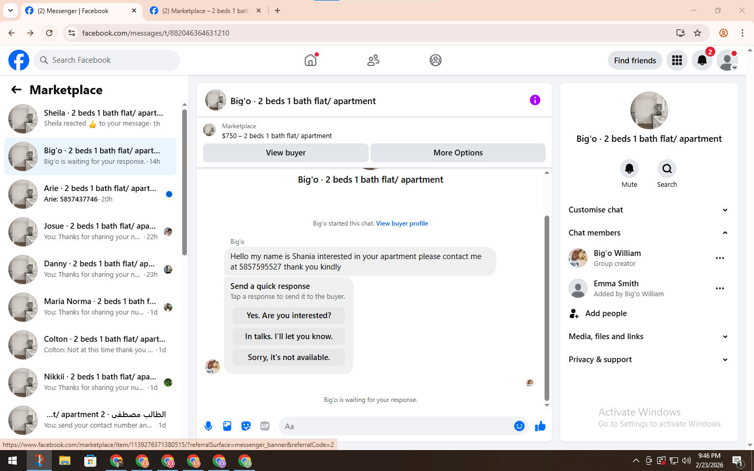Screen dimensions: 754x471
Task: Go back using the Marketplace back arrow
Action: point(16,89)
